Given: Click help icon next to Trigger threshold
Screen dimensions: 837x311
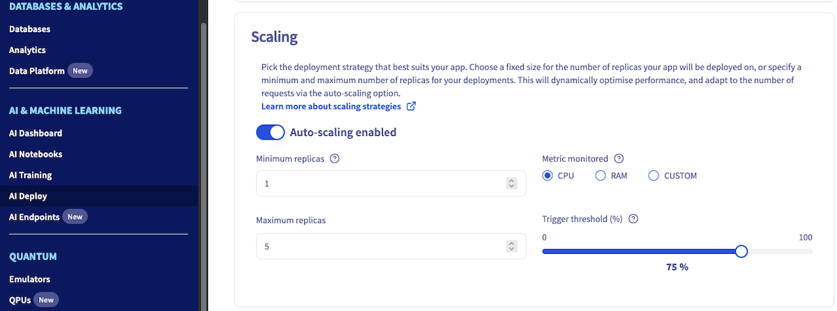Looking at the screenshot, I should [633, 218].
